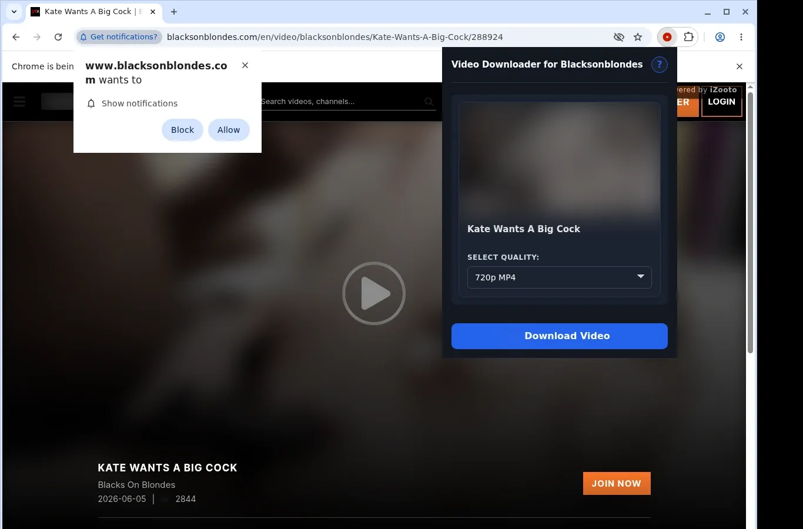Open the tab search chevron
The image size is (803, 529).
coord(14,12)
